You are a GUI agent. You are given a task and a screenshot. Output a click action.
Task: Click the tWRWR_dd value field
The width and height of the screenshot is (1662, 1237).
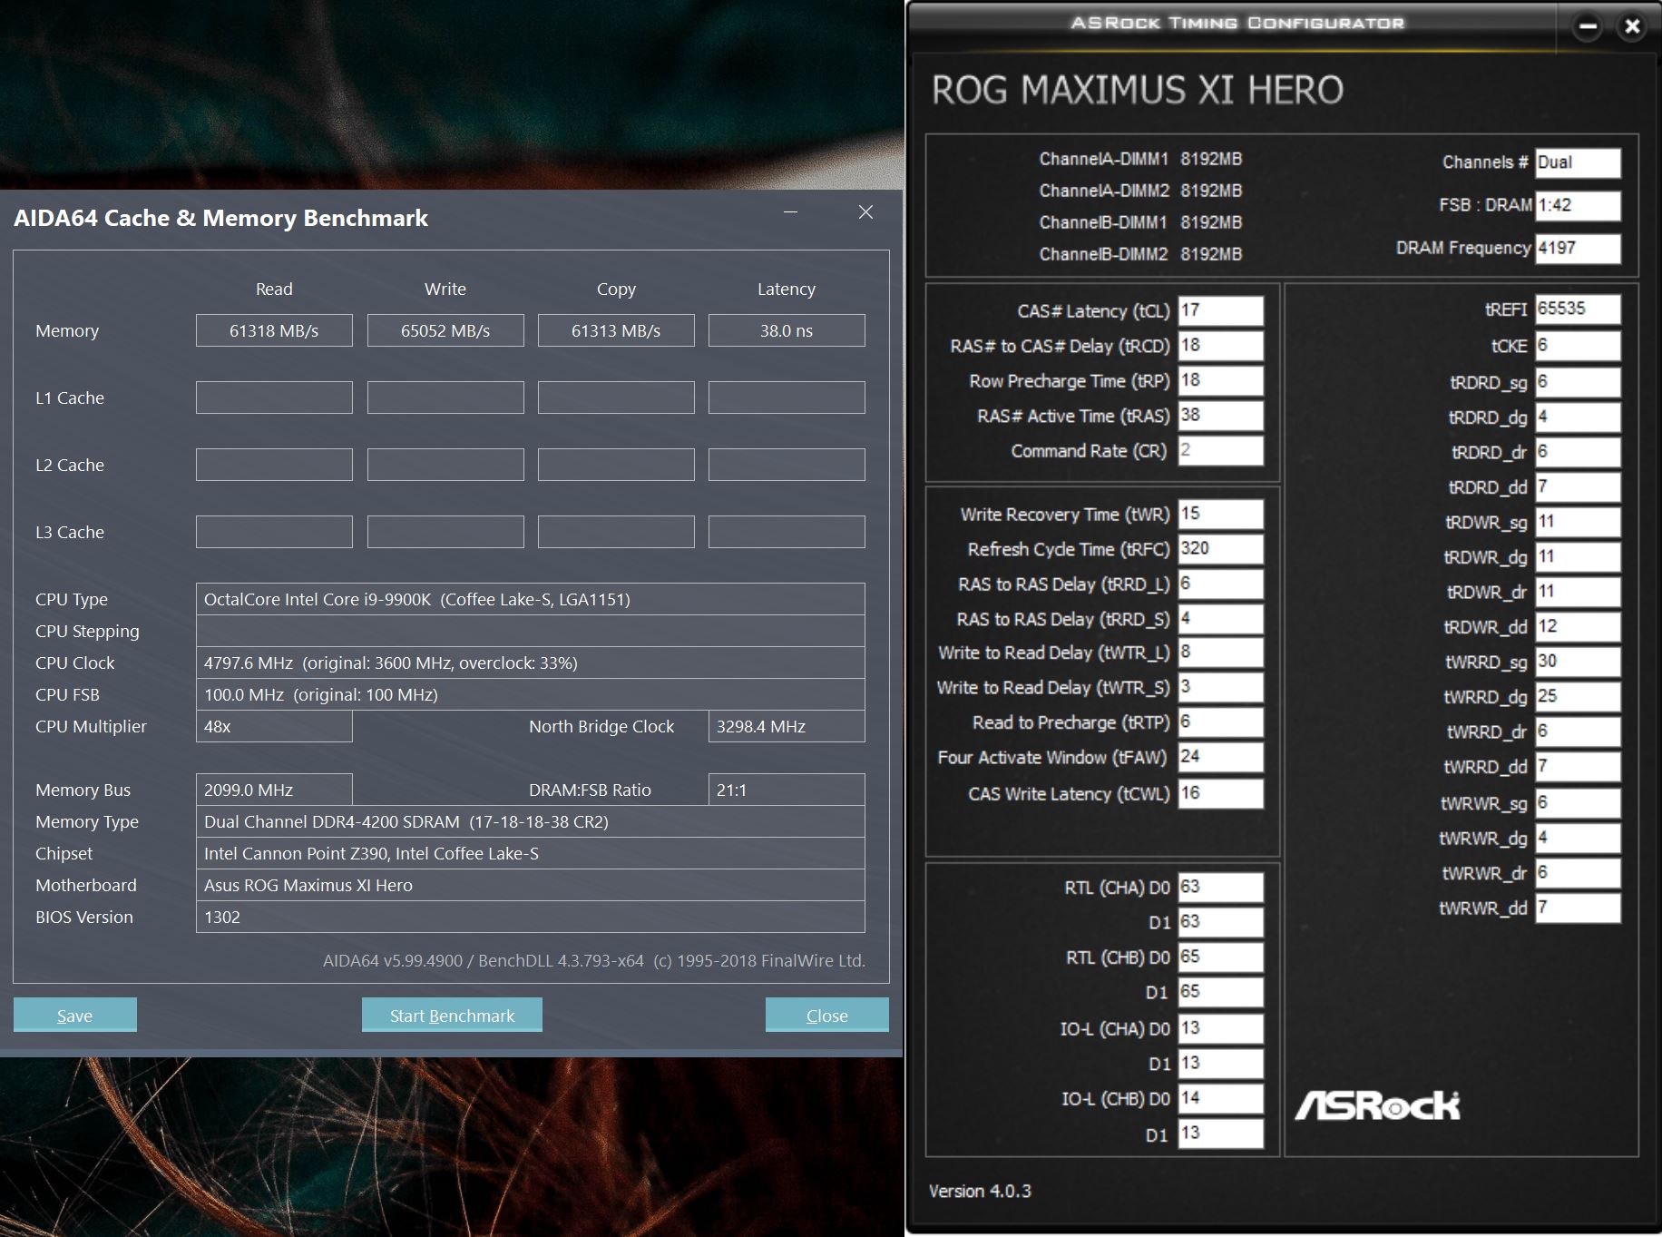point(1578,908)
